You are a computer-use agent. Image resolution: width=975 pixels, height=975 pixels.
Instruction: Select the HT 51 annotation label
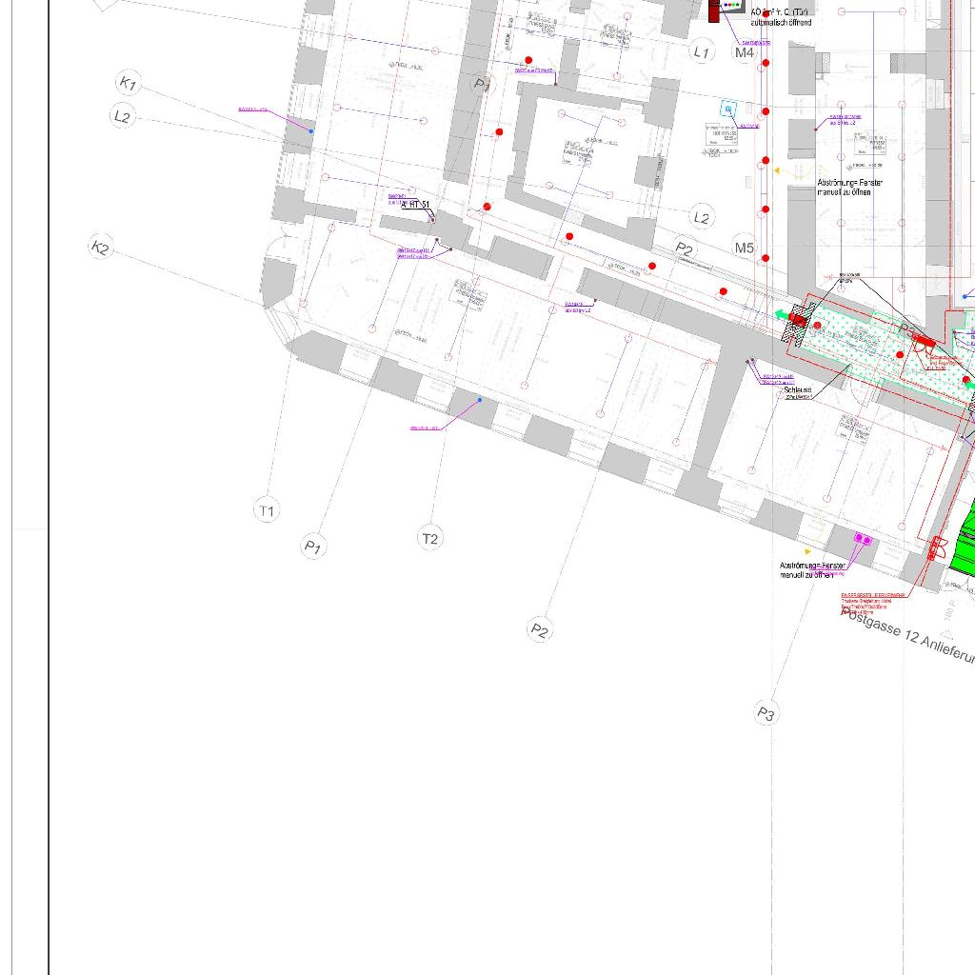416,205
